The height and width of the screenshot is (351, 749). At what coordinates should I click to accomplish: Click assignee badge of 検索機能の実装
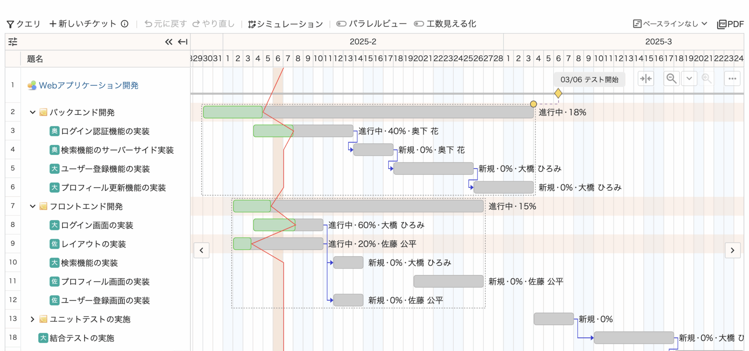55,263
